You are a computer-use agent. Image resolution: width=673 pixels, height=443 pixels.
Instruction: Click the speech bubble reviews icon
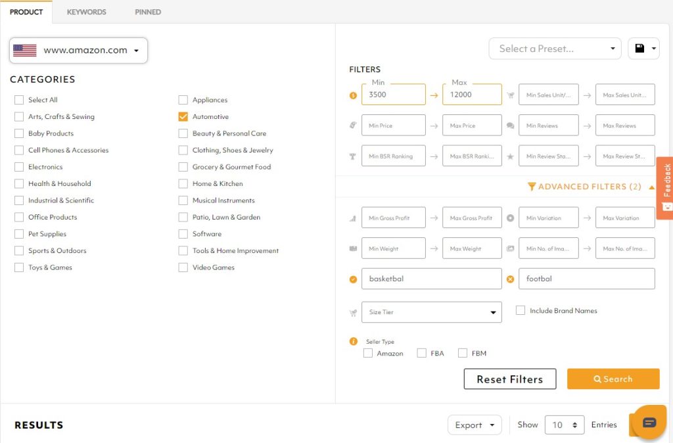coord(511,126)
